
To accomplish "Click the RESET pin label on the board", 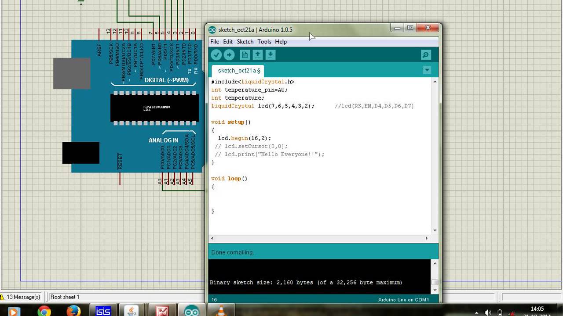I will tap(120, 162).
